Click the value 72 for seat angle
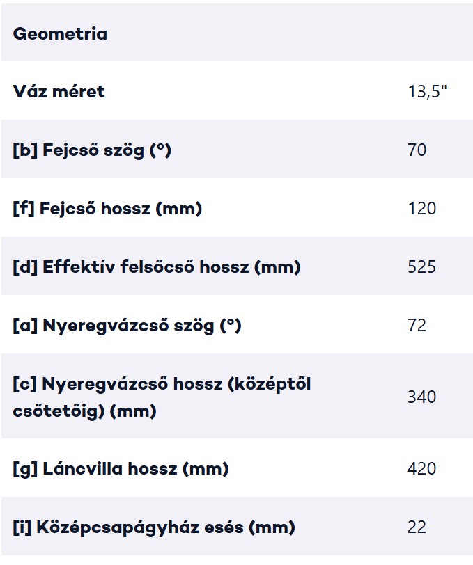 417,326
